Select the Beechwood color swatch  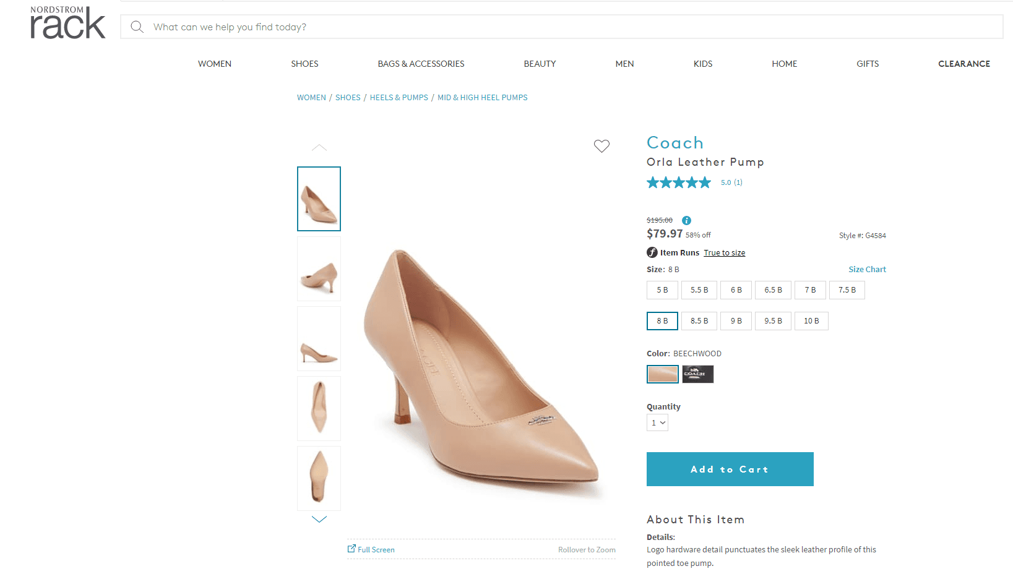662,374
